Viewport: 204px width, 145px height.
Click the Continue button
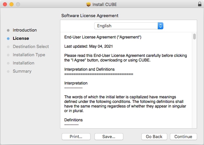(x=183, y=136)
